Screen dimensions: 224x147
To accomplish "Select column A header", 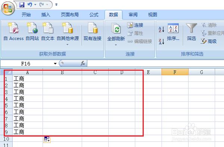I will pos(28,72).
